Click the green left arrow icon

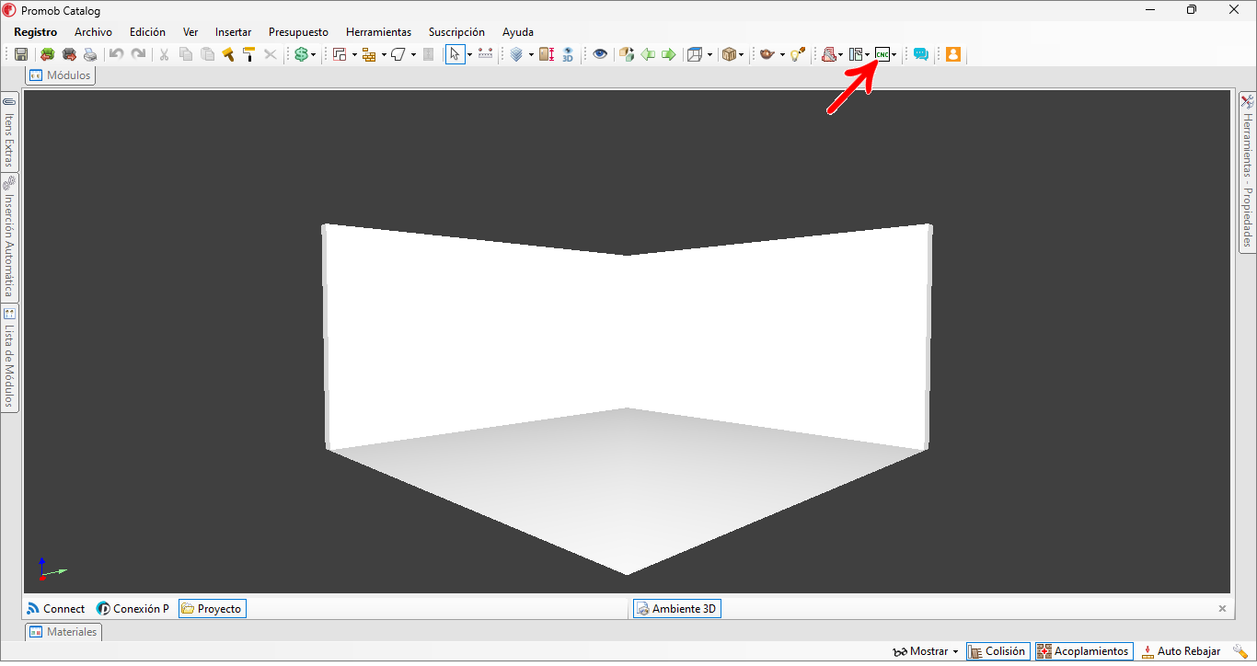point(648,54)
